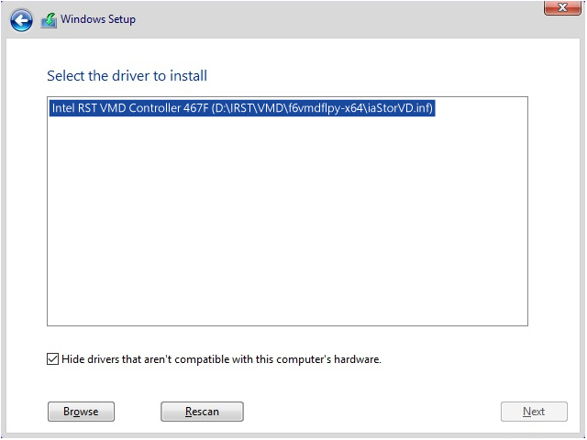The height and width of the screenshot is (440, 587).
Task: Click the 'Hide drivers that aren't compatible' label
Action: pos(220,359)
